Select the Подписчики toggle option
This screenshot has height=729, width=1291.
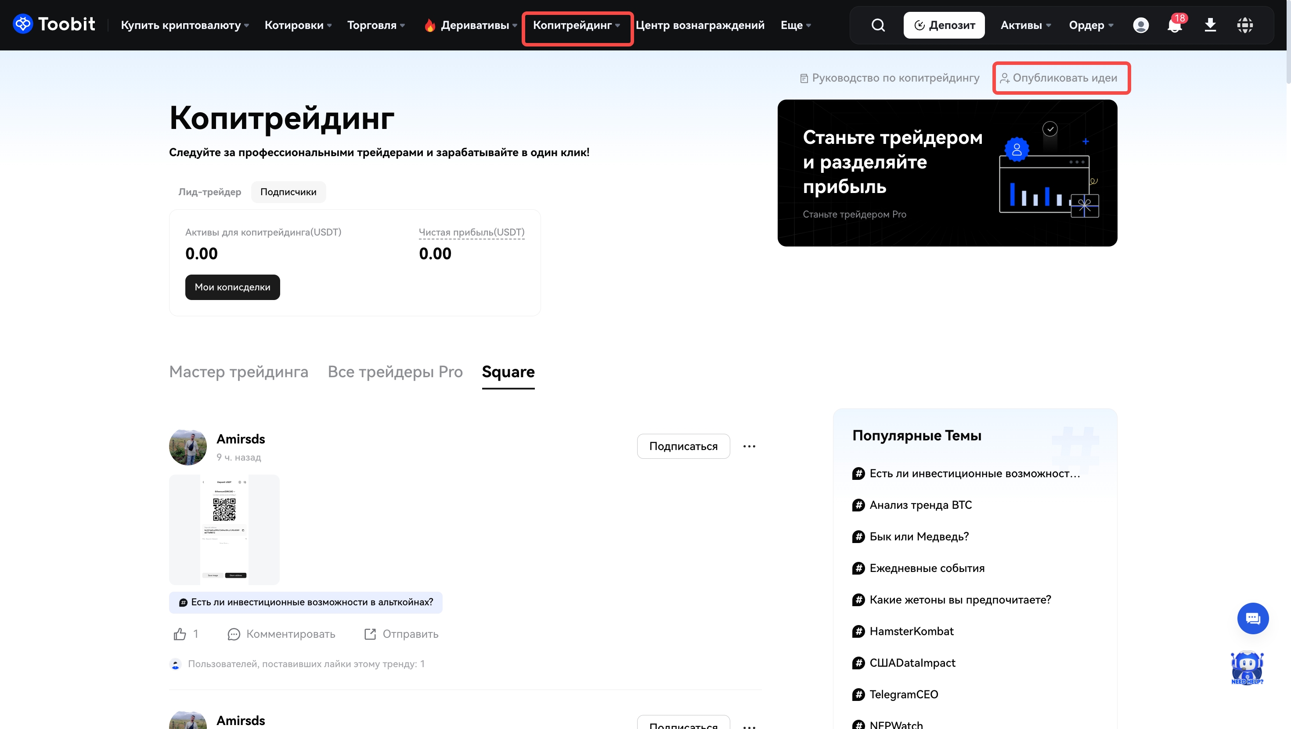point(288,192)
